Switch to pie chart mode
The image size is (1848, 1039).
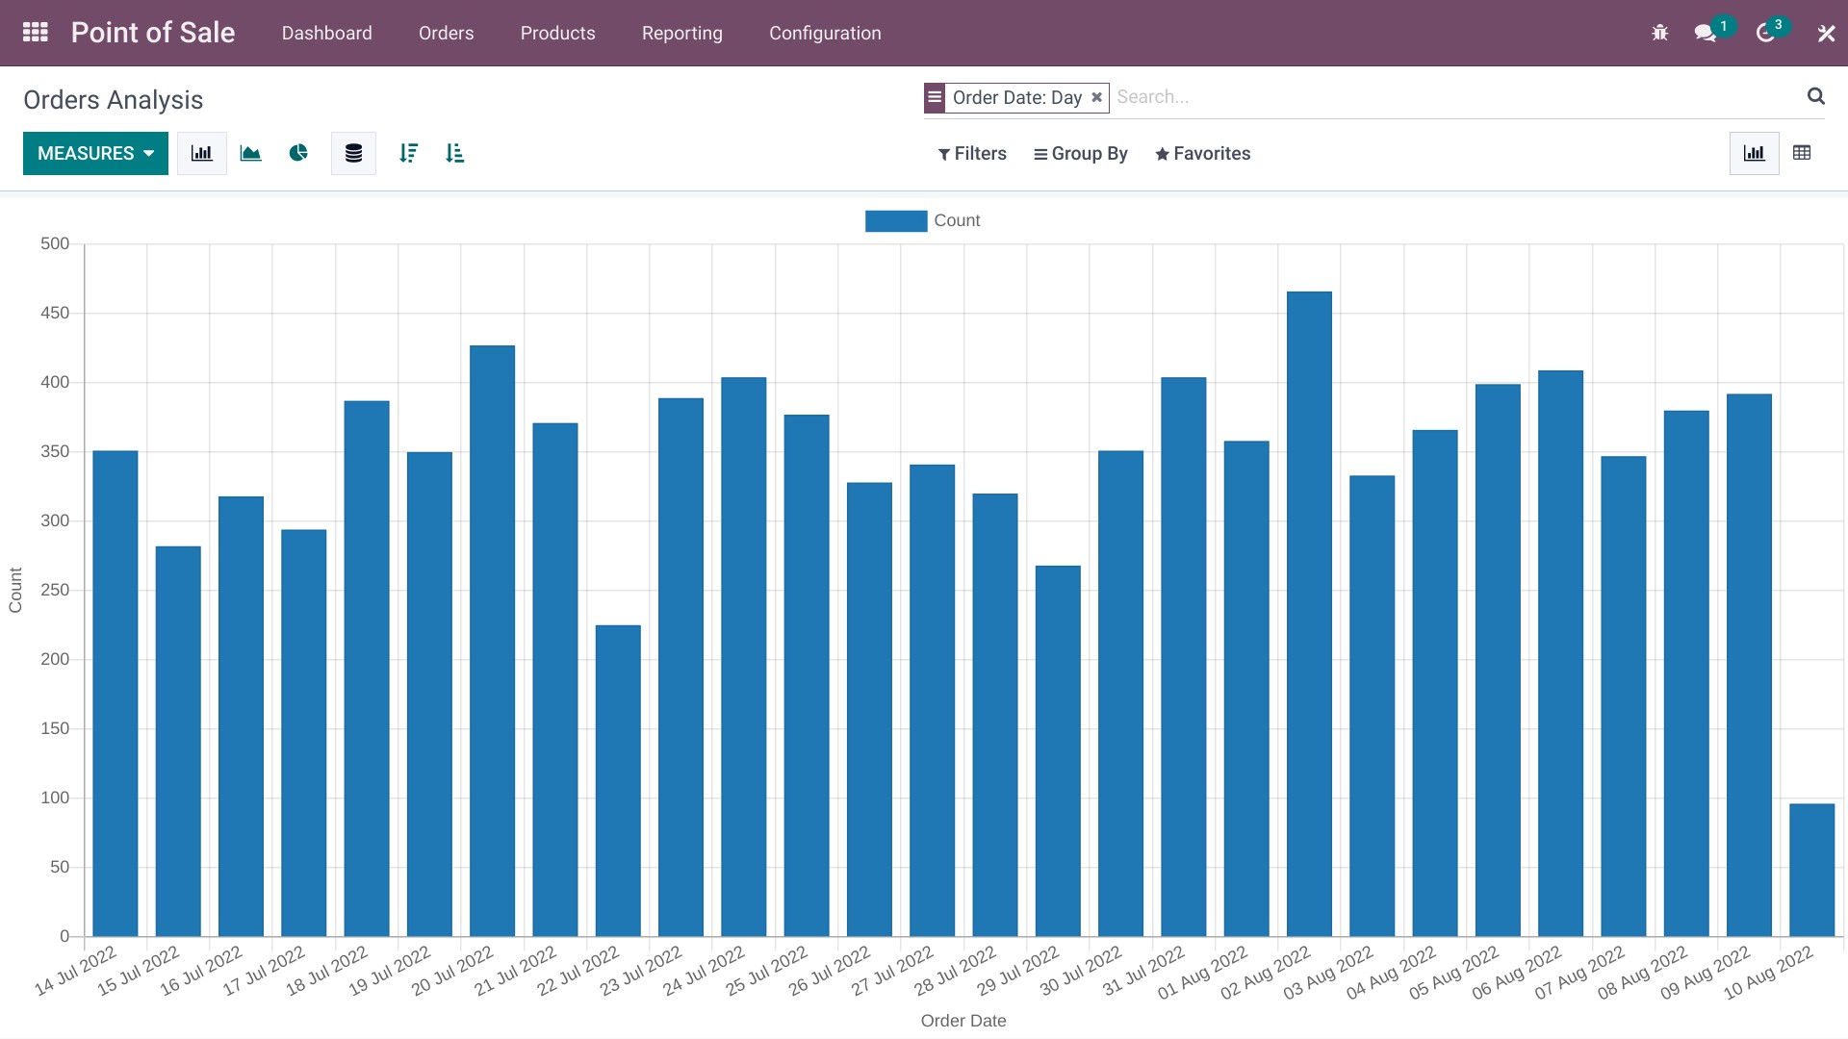point(298,154)
